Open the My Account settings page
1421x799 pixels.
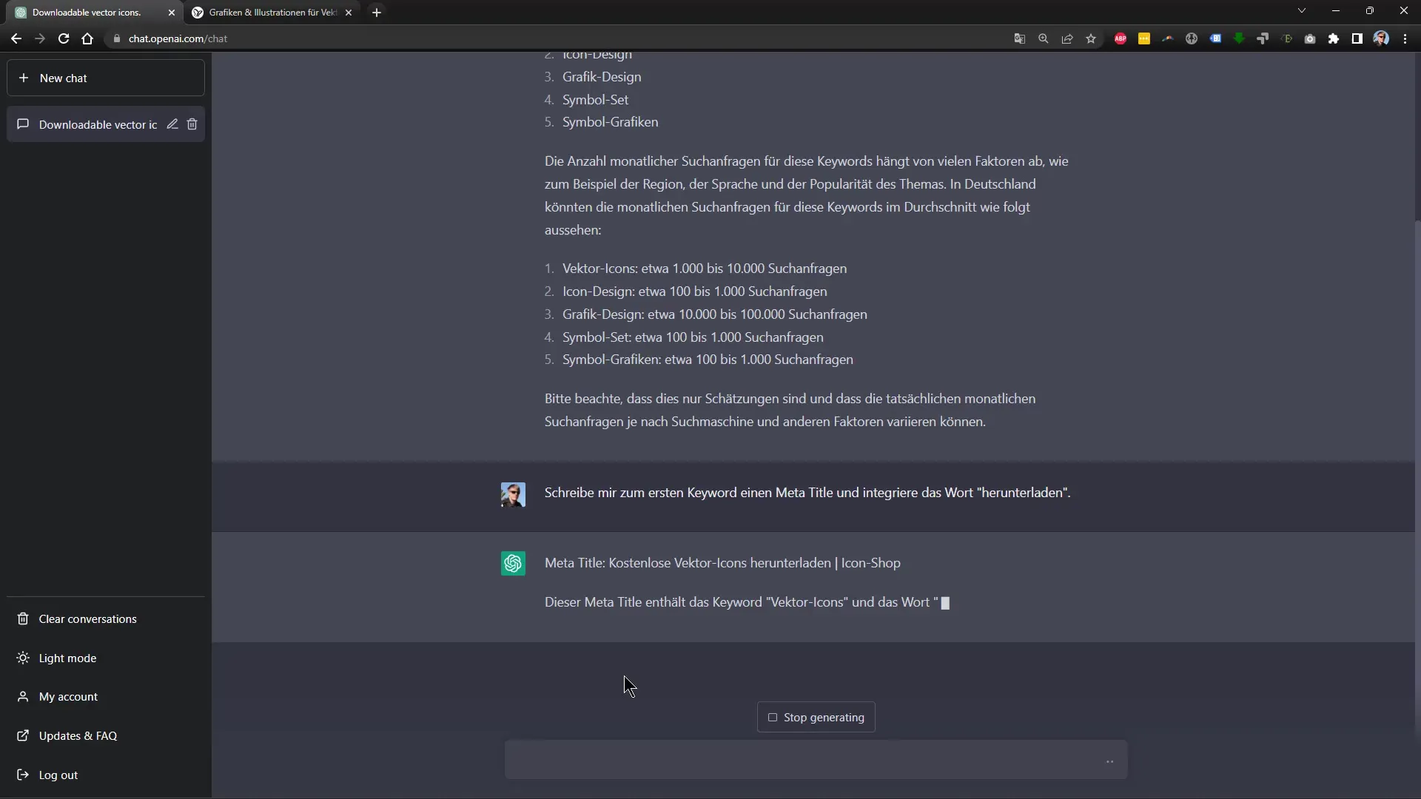(x=68, y=697)
